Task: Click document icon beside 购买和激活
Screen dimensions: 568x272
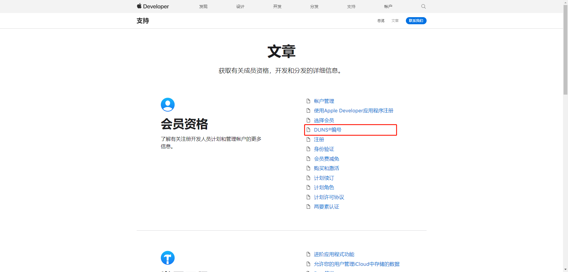Action: (308, 168)
